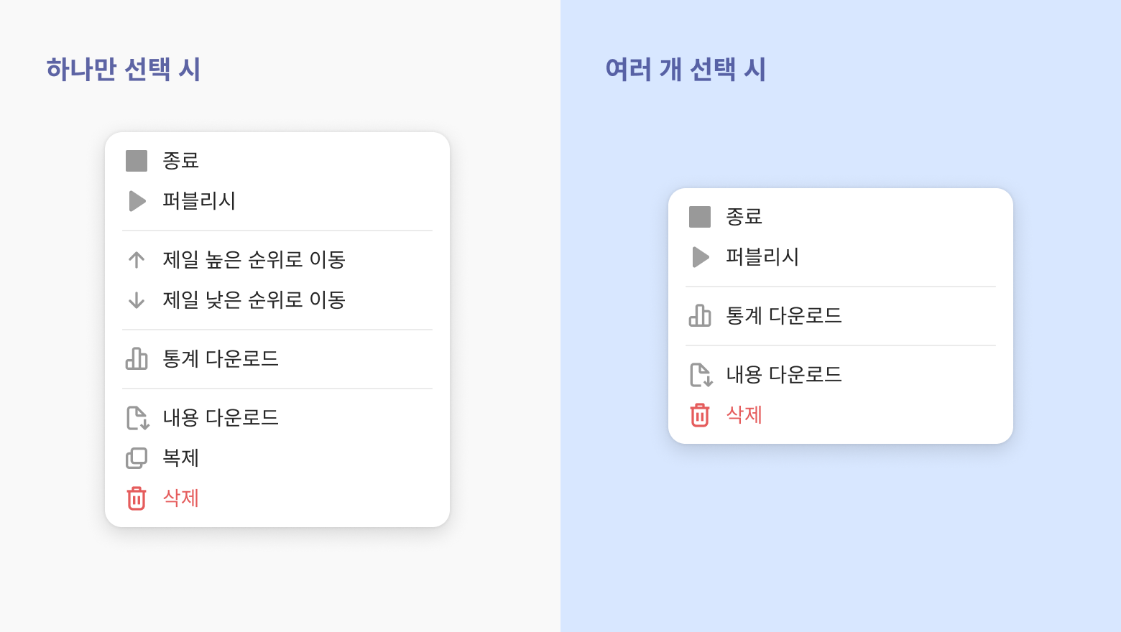Click the bar chart icon in multi-select menu
This screenshot has width=1121, height=632.
[x=700, y=315]
